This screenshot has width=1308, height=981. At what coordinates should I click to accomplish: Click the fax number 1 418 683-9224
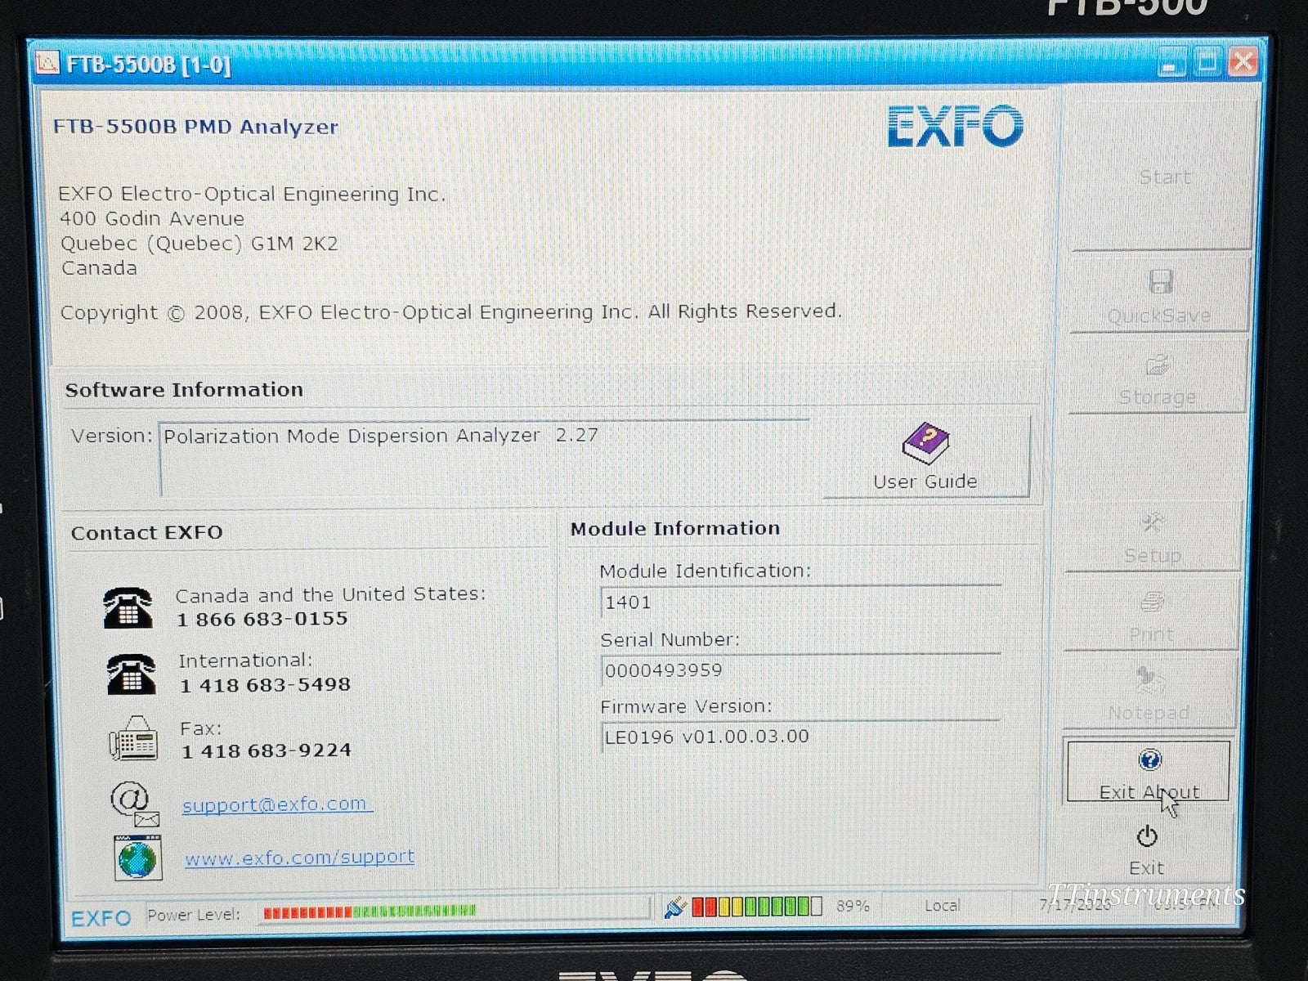click(x=267, y=750)
